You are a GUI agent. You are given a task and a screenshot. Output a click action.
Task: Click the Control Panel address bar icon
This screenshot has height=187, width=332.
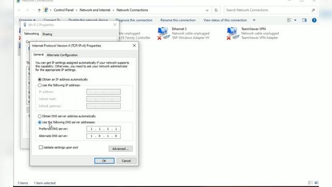click(46, 10)
